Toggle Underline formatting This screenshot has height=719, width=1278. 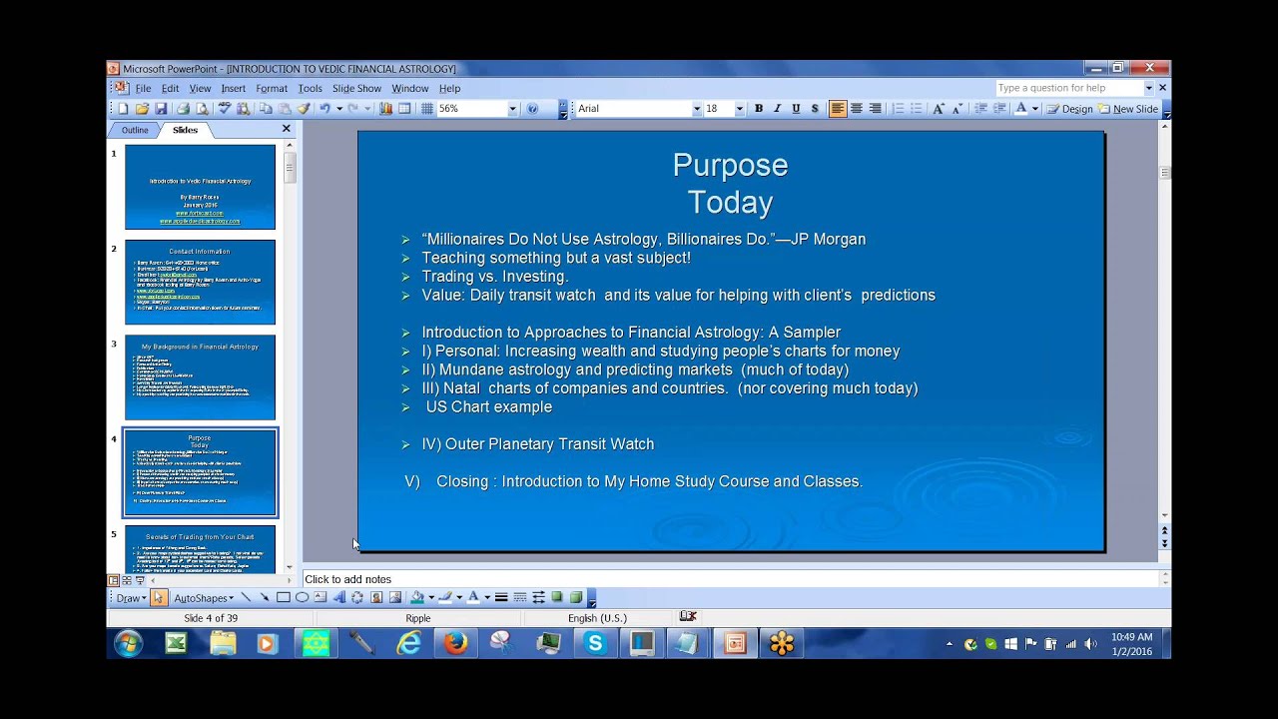(796, 109)
